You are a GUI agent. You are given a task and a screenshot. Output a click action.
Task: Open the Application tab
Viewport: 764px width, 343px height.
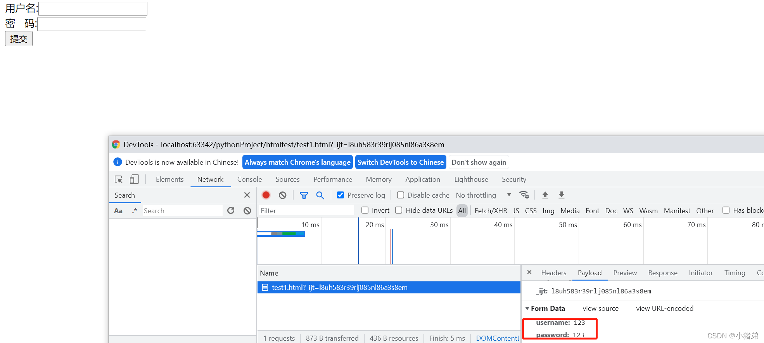point(423,179)
